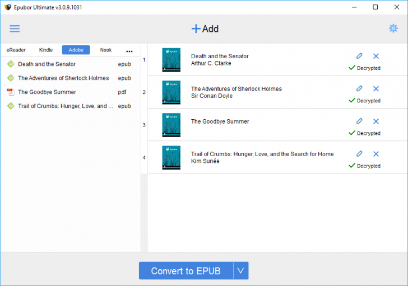
Task: Maximize the Epubor Ultimate window
Action: click(375, 7)
